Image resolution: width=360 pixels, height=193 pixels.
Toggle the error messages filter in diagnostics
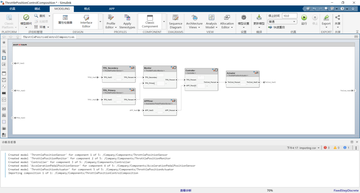[327, 148]
